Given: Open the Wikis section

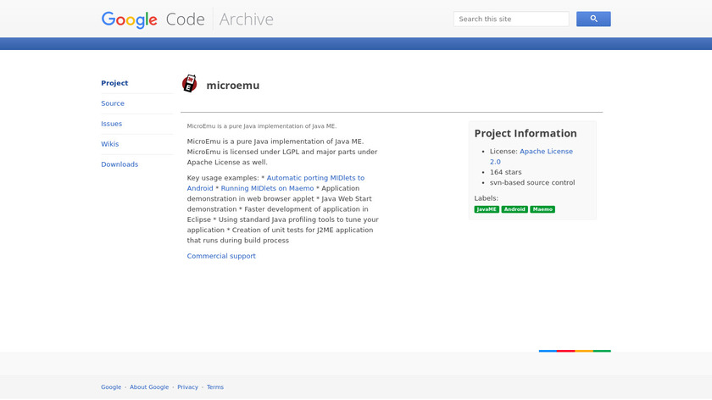Looking at the screenshot, I should [x=110, y=144].
